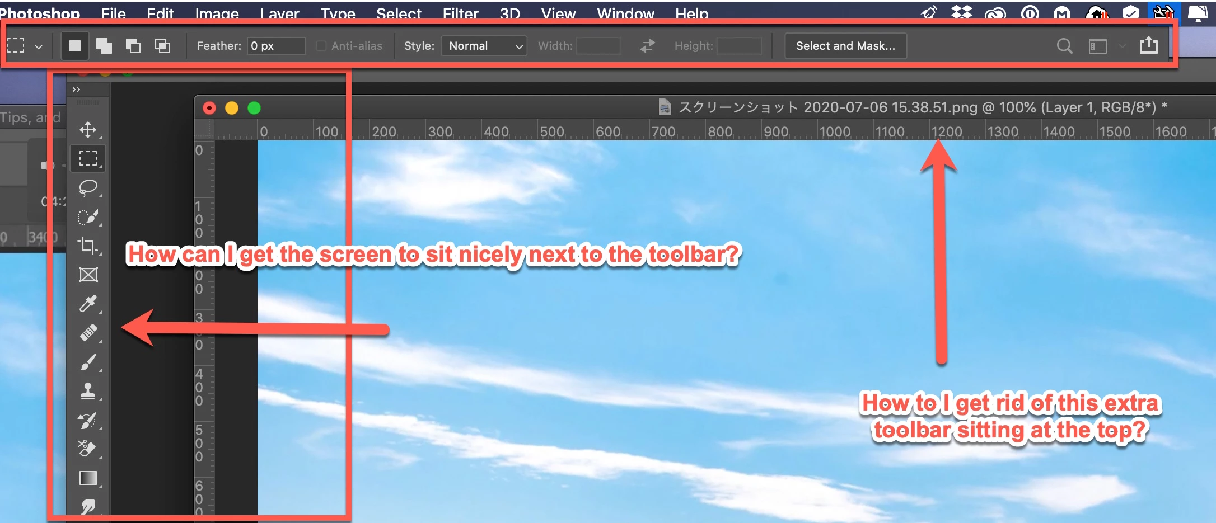The height and width of the screenshot is (523, 1216).
Task: Select the History Brush tool
Action: click(x=88, y=420)
